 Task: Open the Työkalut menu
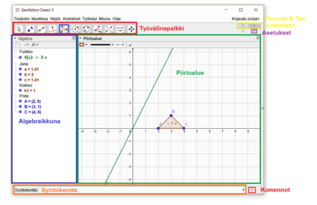pyautogui.click(x=89, y=19)
